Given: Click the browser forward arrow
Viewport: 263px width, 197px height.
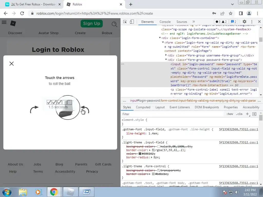Looking at the screenshot, I should pyautogui.click(x=14, y=13).
